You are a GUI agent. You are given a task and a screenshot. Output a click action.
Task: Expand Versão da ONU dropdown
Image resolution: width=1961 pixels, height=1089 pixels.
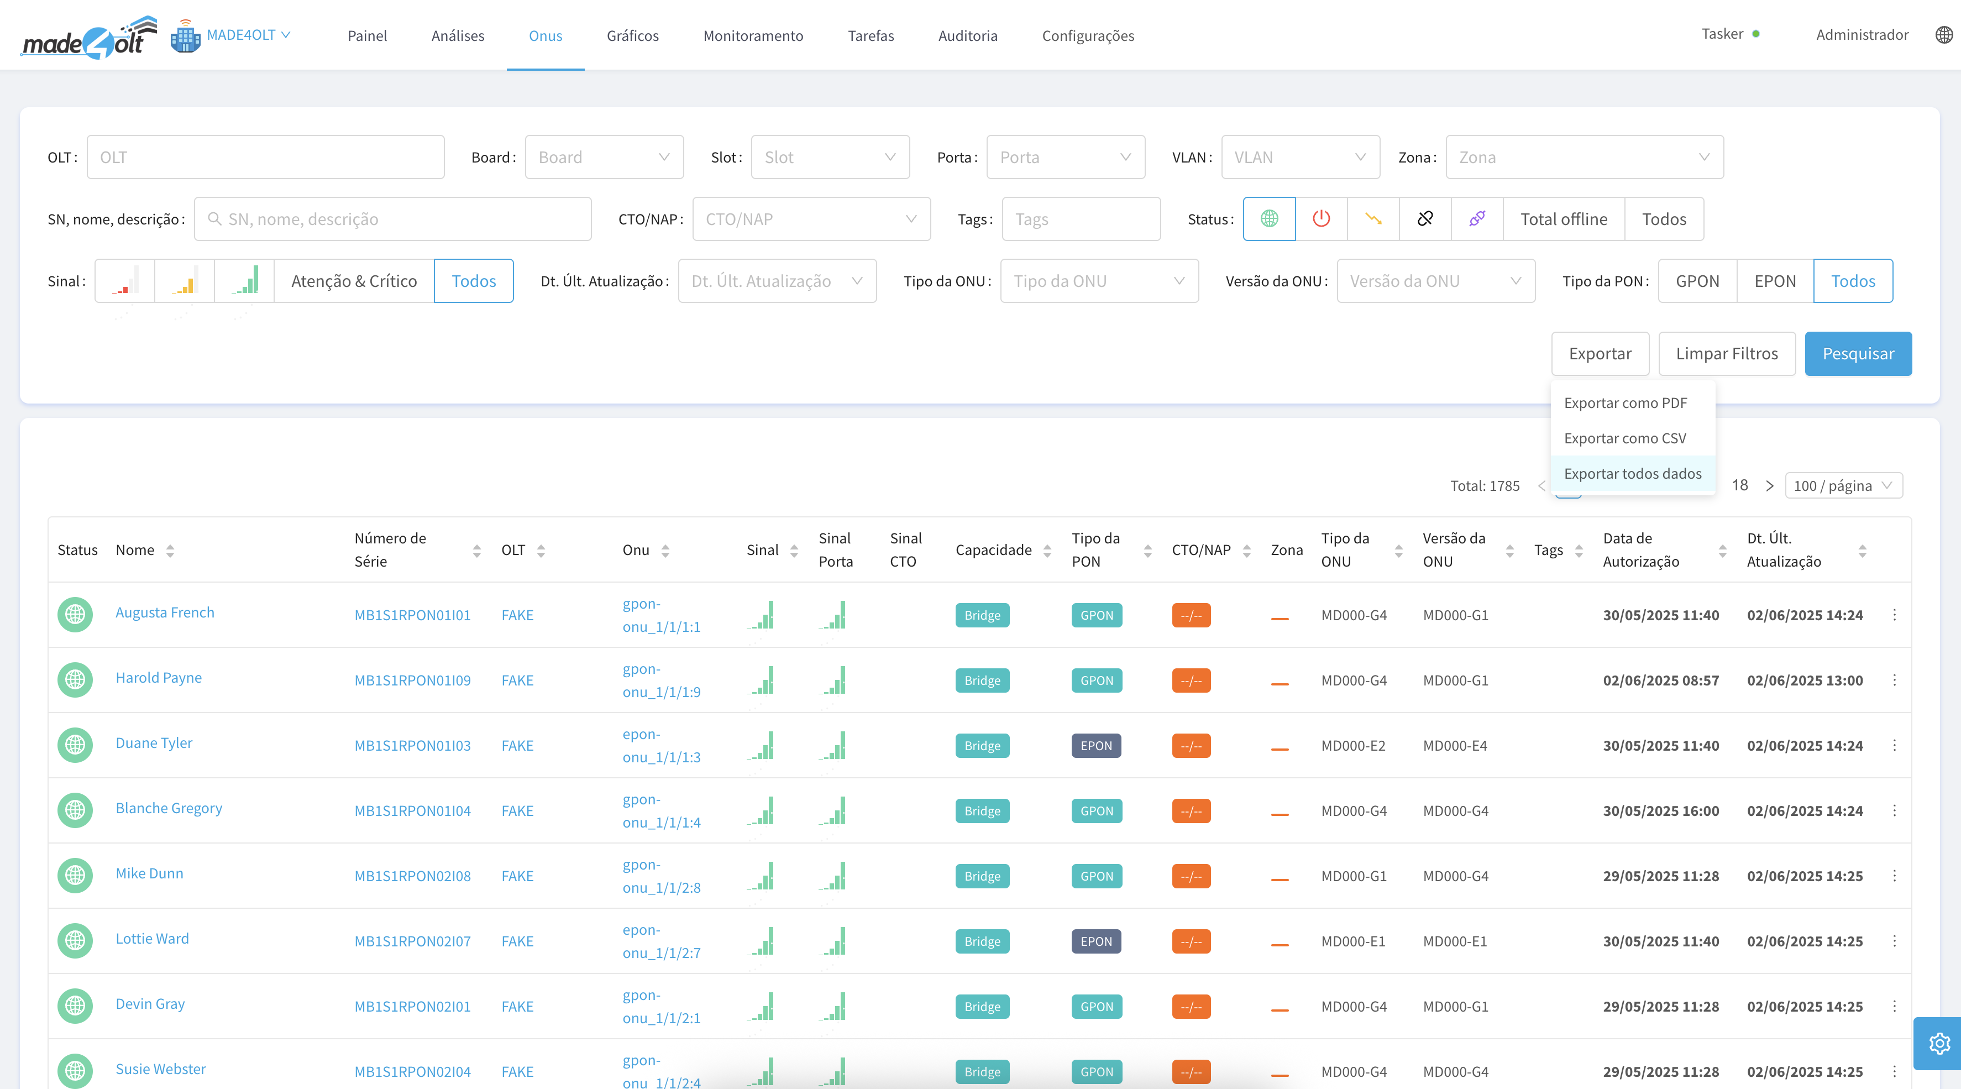click(x=1436, y=281)
